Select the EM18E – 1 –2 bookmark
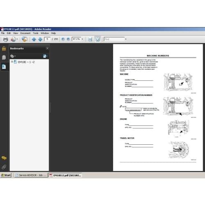Viewport: 205px width, 205px height. click(26, 62)
